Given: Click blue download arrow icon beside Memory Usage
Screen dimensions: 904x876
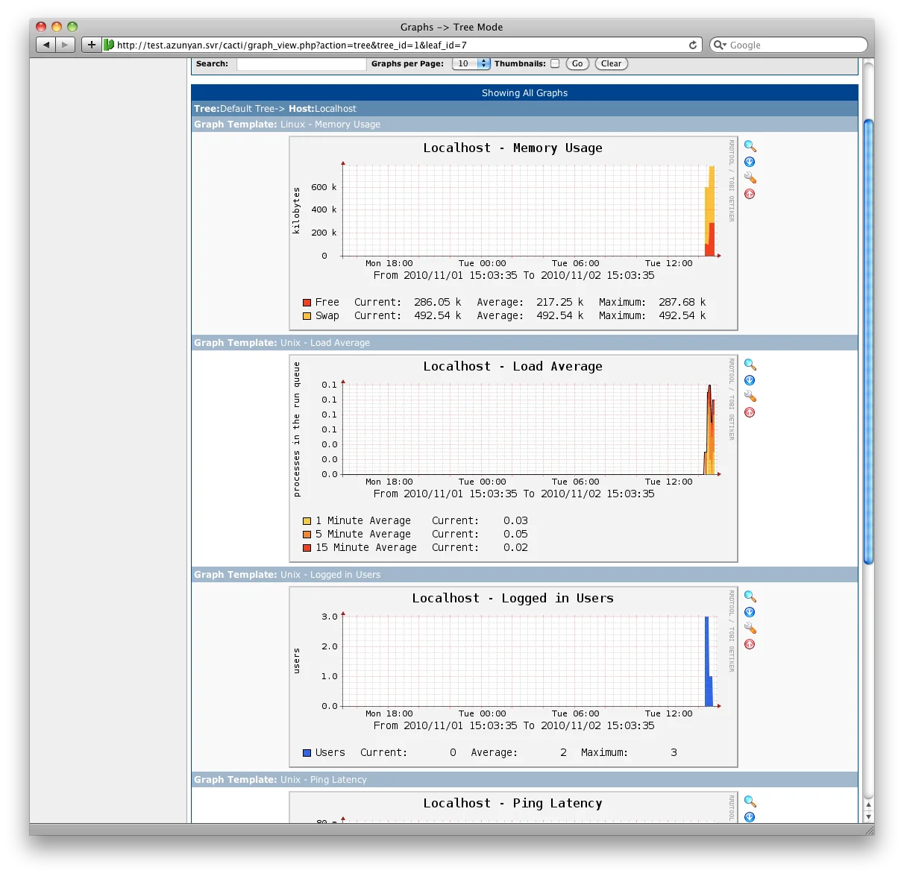Looking at the screenshot, I should 750,163.
